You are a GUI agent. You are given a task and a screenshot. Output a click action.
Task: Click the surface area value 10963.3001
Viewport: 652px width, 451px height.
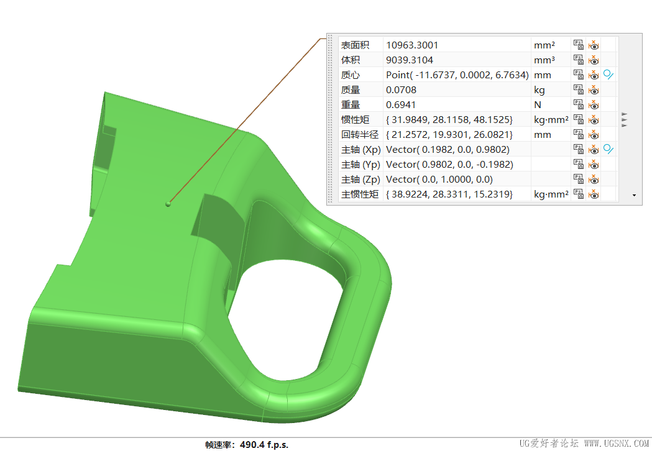412,45
